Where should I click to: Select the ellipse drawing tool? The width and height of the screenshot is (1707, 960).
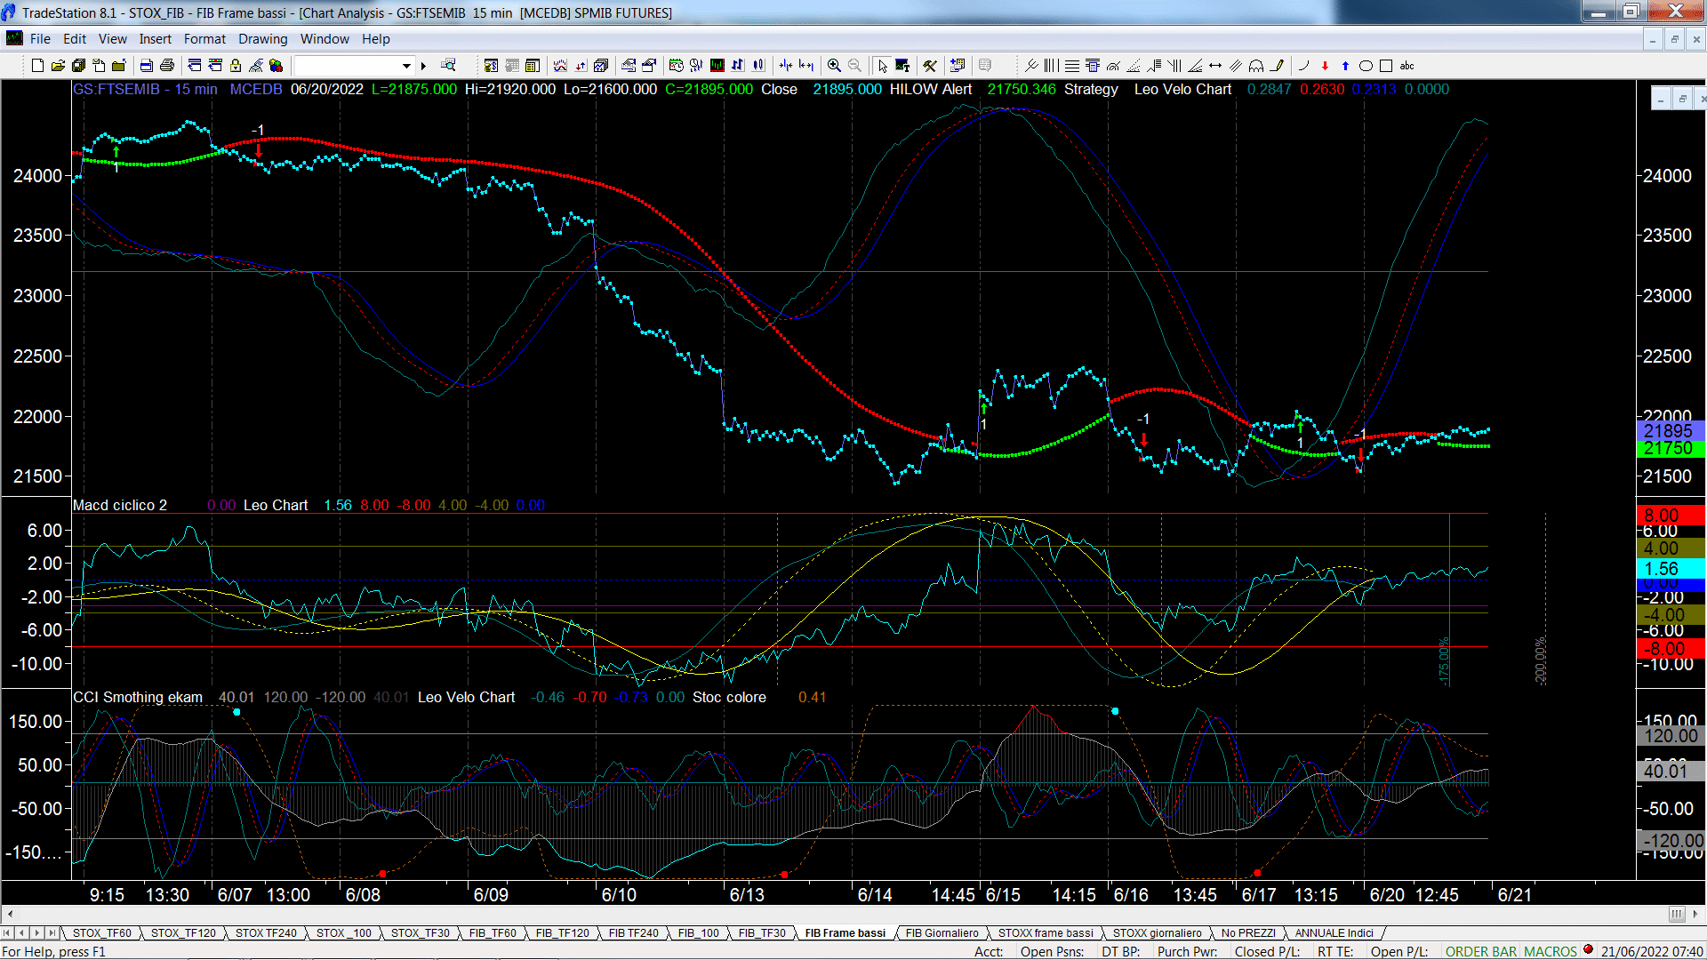coord(1366,66)
